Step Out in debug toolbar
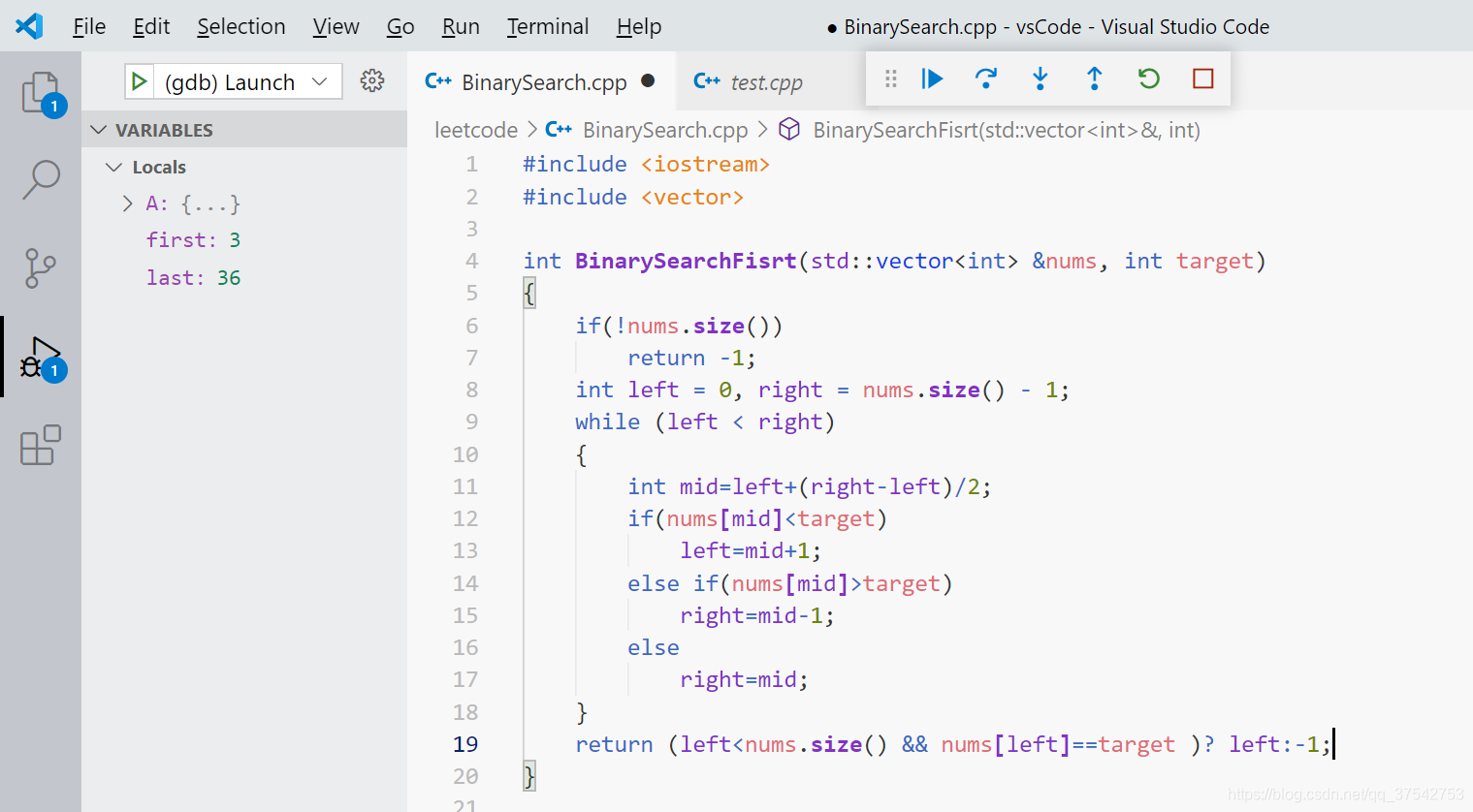The image size is (1473, 812). [x=1095, y=78]
